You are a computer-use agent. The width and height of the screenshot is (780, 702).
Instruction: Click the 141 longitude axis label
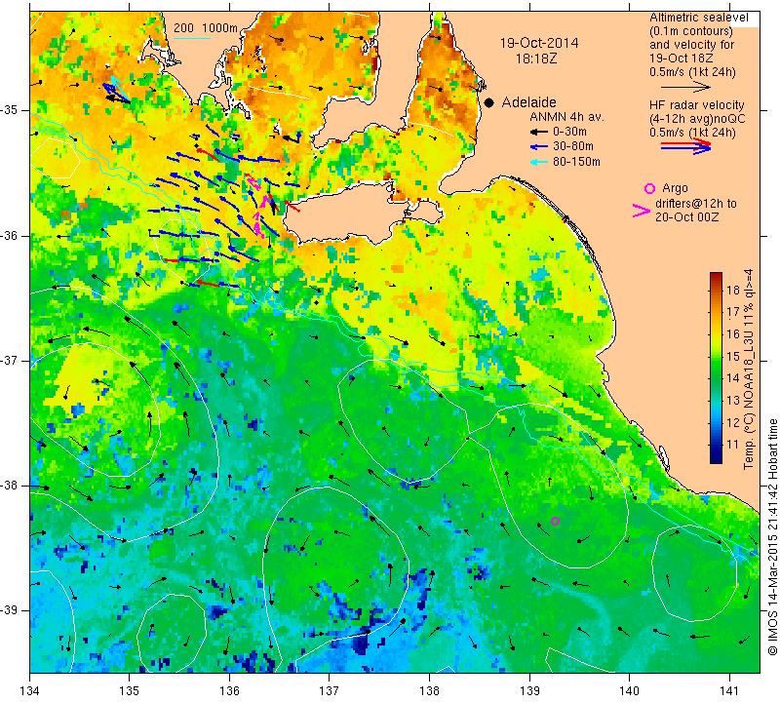[729, 691]
